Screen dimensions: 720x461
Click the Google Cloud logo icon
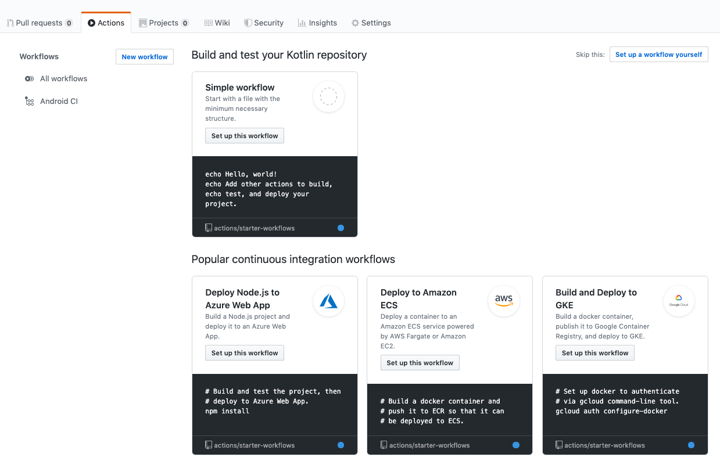pos(679,301)
